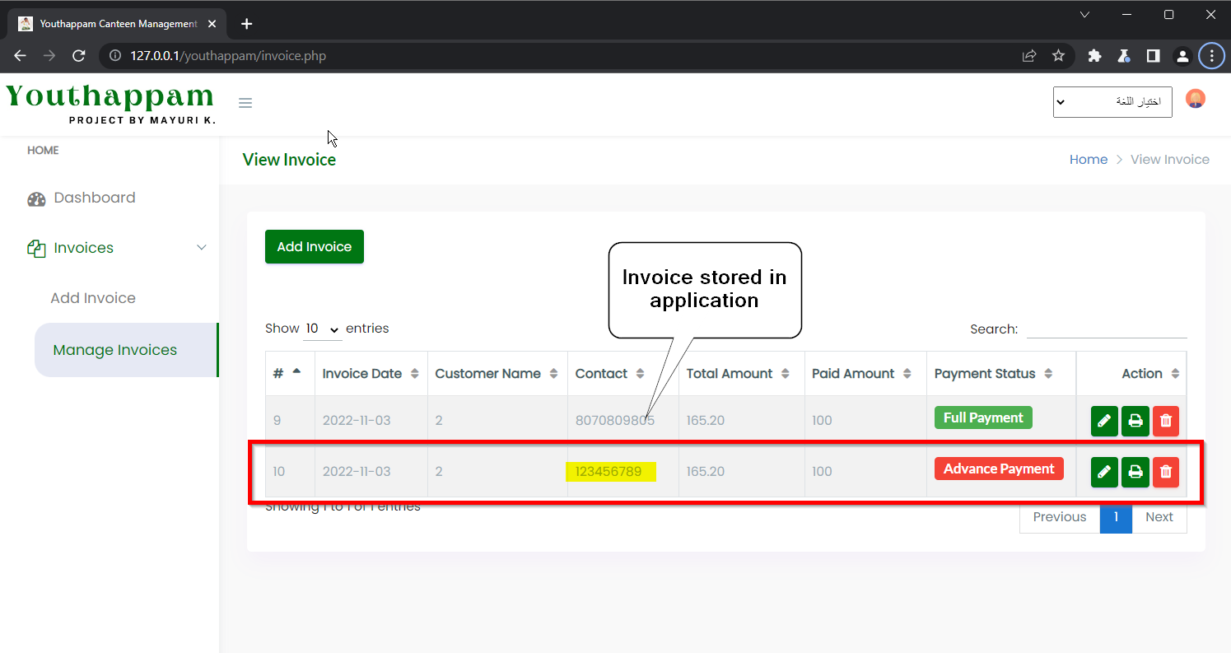This screenshot has width=1231, height=653.
Task: Share this page using the share icon
Action: coord(1029,56)
